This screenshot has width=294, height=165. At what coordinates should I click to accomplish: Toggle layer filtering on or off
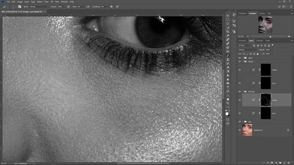click(x=272, y=45)
